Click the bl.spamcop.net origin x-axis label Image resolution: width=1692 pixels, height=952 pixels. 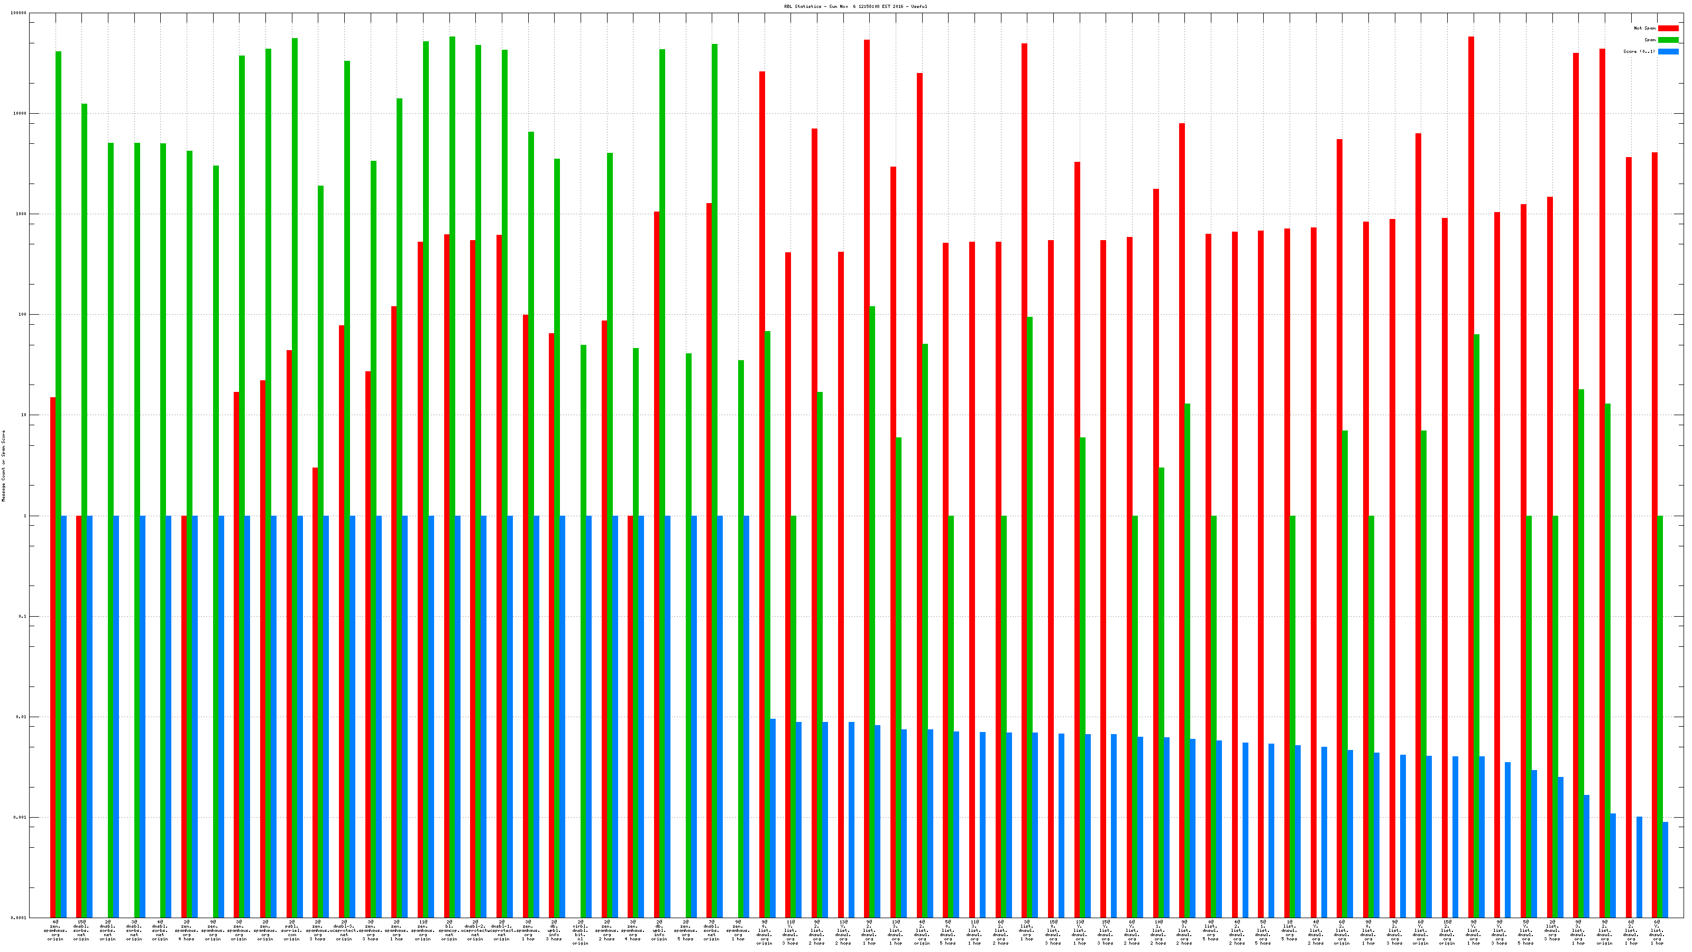pyautogui.click(x=449, y=930)
